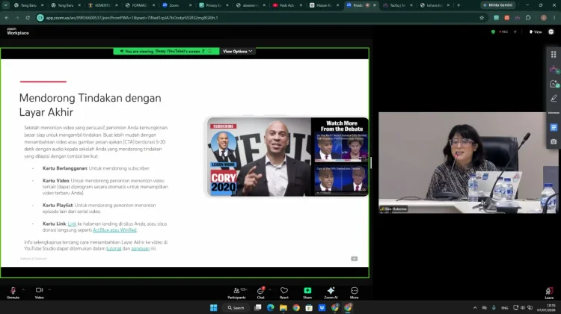Open the Zoom AI companion

[x=331, y=292]
